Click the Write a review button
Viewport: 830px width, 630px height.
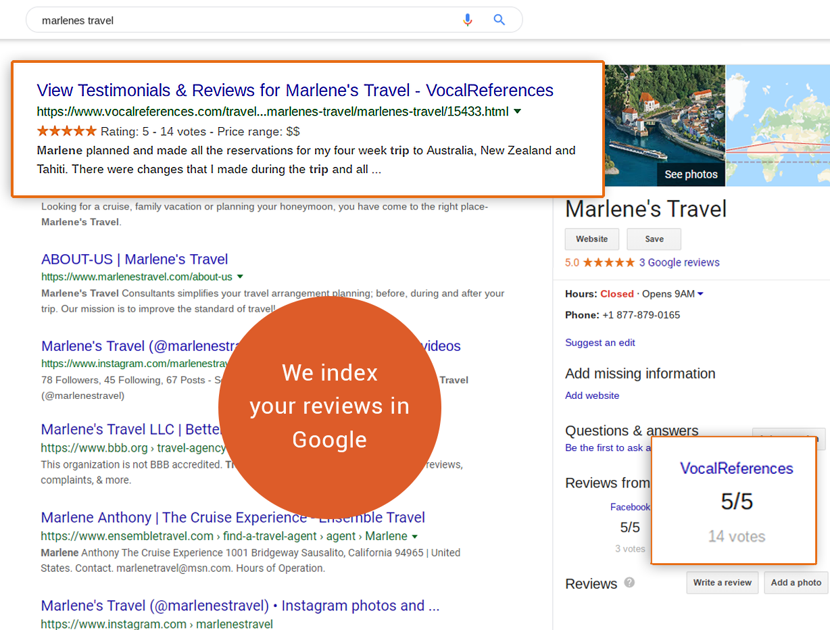click(723, 583)
